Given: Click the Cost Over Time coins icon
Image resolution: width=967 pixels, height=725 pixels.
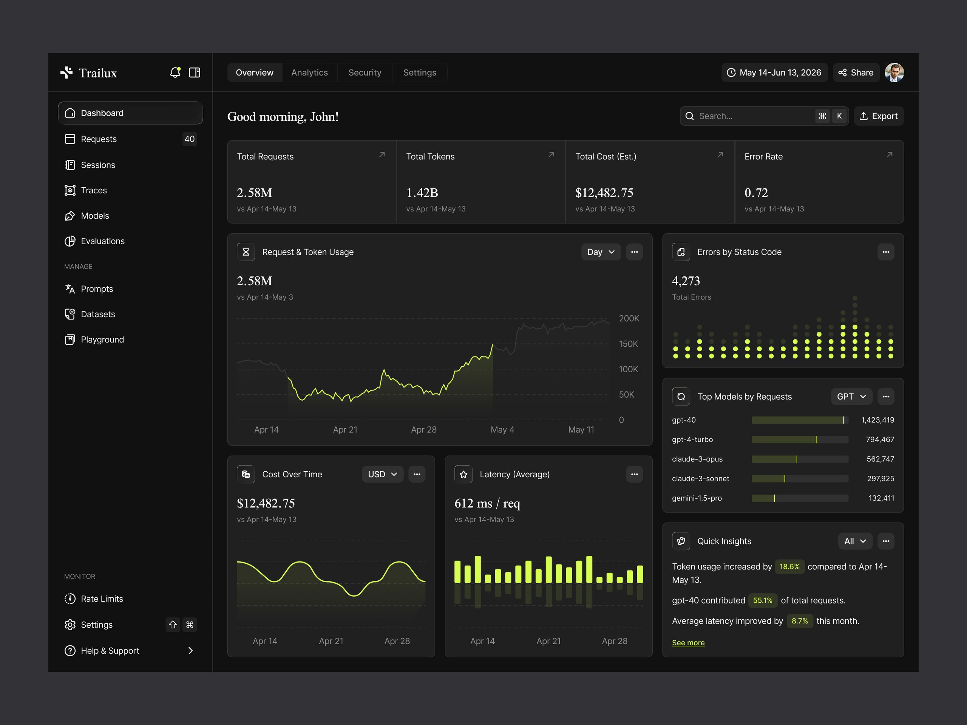Looking at the screenshot, I should [x=246, y=475].
